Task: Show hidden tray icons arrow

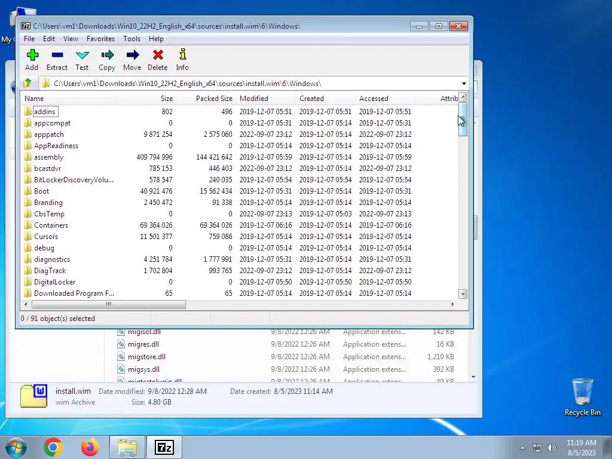Action: pyautogui.click(x=522, y=448)
